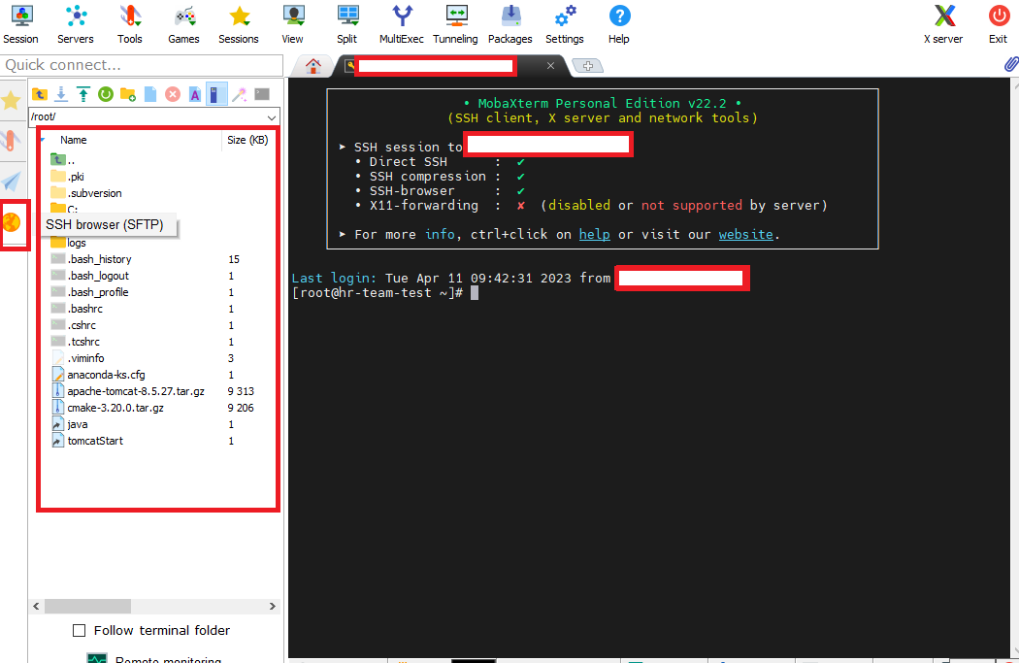Open the Tools menu button

(130, 24)
